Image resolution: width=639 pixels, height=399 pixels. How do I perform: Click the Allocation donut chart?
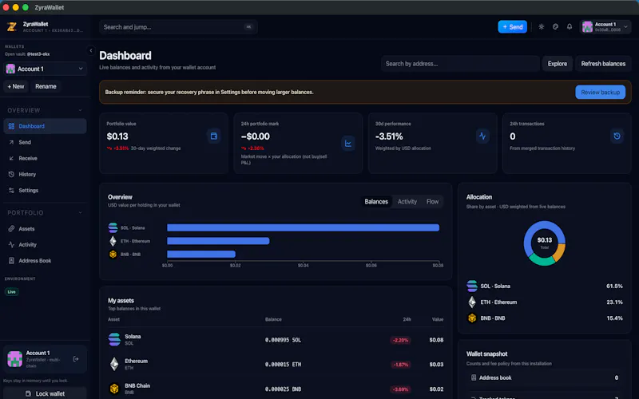545,243
